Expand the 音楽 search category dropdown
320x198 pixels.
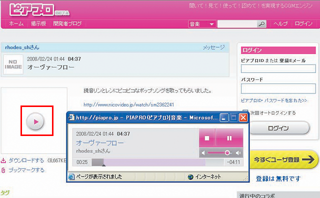click(x=202, y=24)
